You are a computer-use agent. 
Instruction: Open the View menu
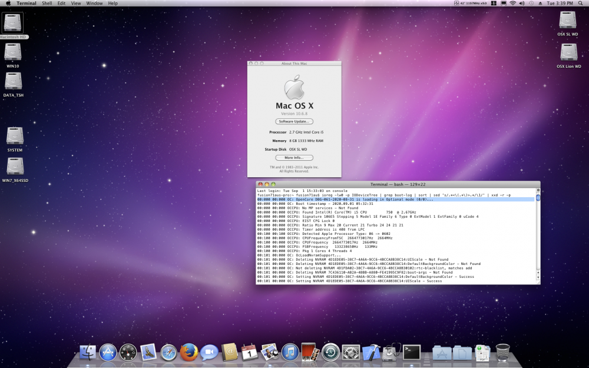tap(76, 4)
